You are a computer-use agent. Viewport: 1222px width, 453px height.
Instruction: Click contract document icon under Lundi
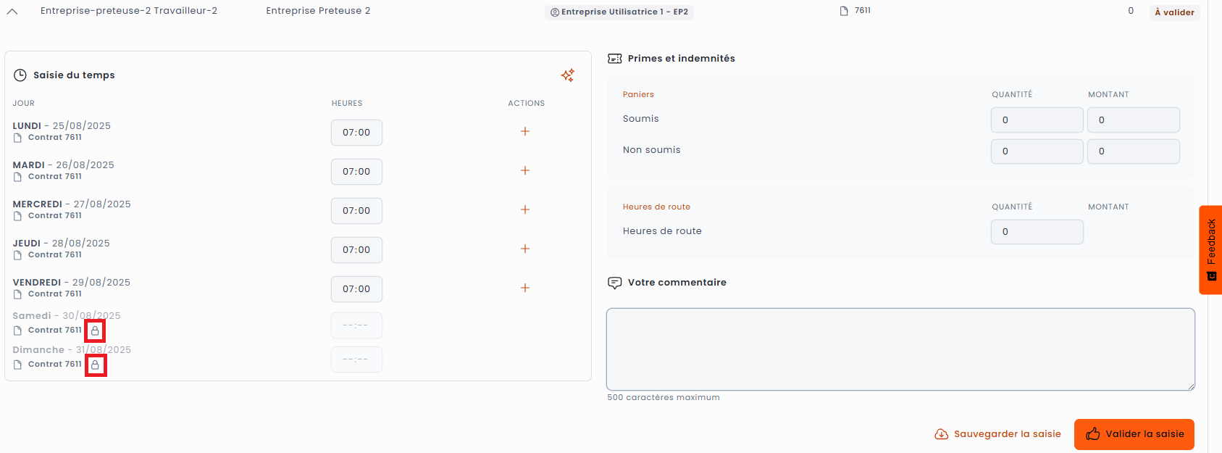tap(17, 138)
